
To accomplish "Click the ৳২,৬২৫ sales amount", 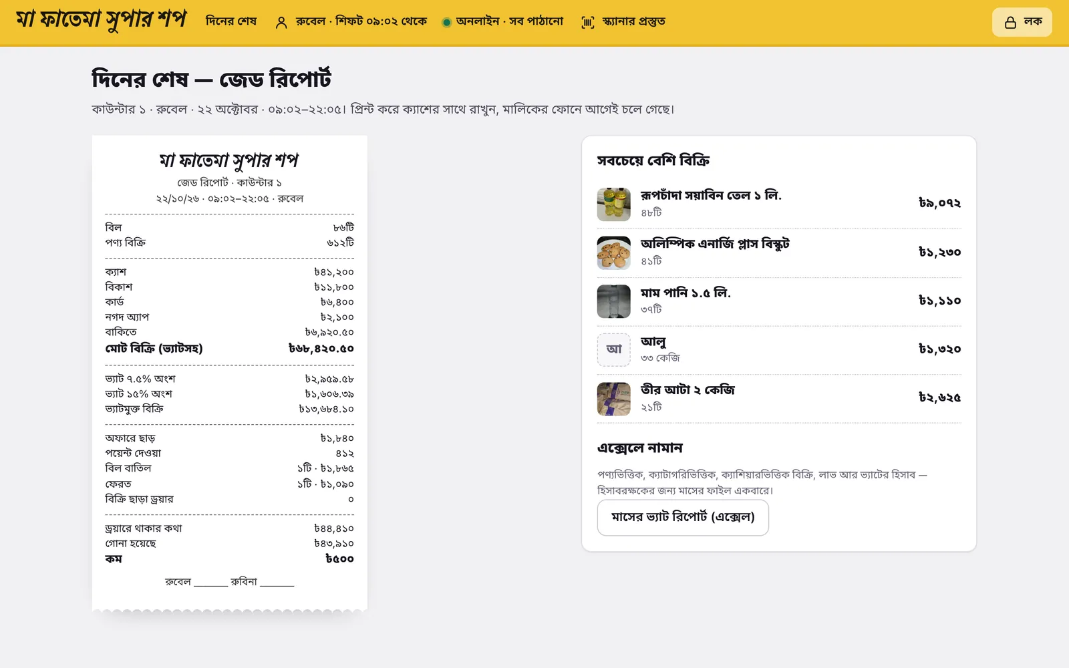I will point(940,397).
